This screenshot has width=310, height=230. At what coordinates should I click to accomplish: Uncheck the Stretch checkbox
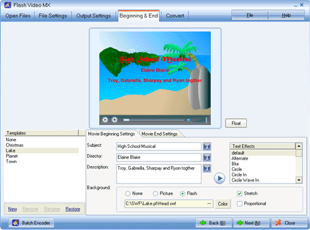tap(239, 193)
